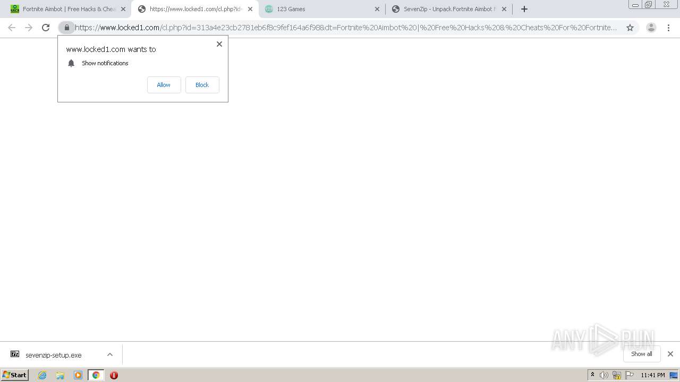
Task: Bookmark this page with the star
Action: click(630, 28)
